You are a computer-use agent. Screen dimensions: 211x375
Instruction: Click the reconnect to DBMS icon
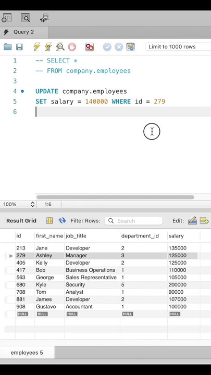(44, 18)
